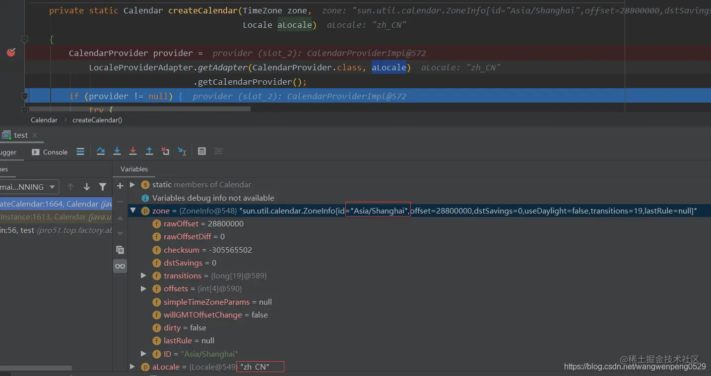Click the Remove Watch minus icon

click(120, 202)
